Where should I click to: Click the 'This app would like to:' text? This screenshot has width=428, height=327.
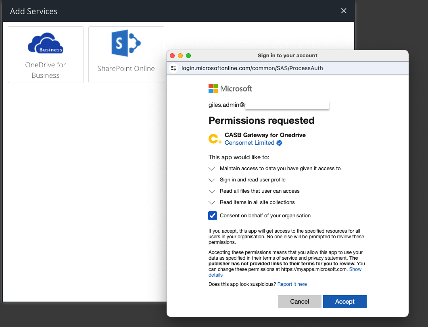(239, 157)
